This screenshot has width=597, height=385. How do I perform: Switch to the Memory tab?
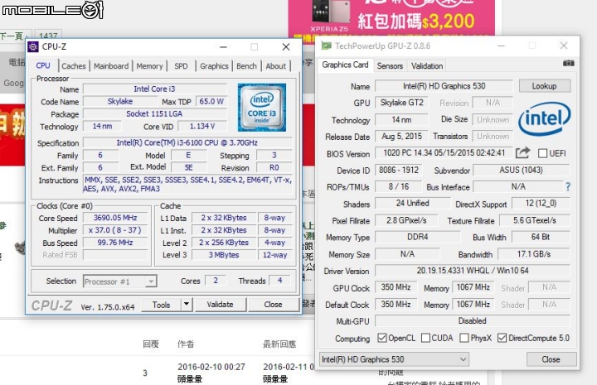click(149, 66)
